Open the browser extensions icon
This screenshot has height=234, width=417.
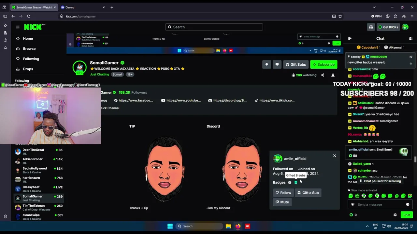(x=395, y=16)
